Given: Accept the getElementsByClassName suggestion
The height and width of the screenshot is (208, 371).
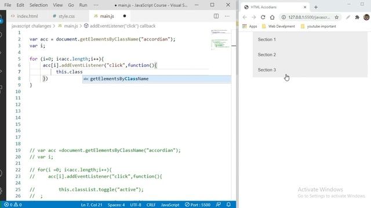Looking at the screenshot, I should click(x=157, y=79).
